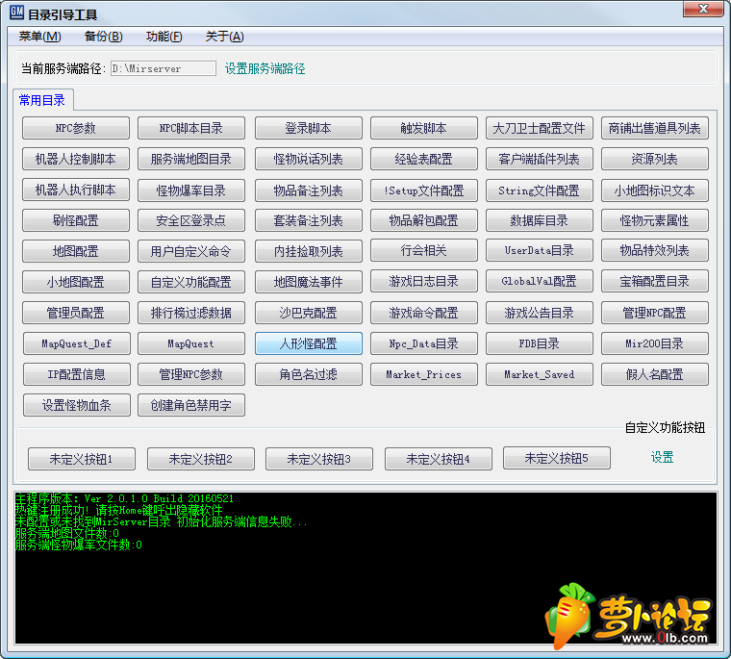Open 宝箱配置目录

click(x=655, y=281)
